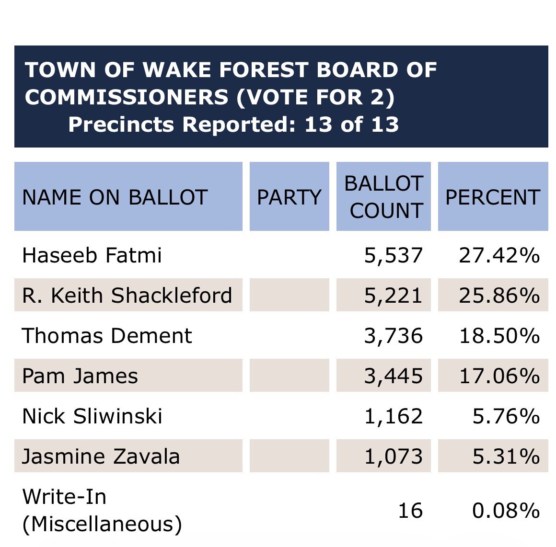Sort by the PERCENT column header
The height and width of the screenshot is (547, 556).
493,197
